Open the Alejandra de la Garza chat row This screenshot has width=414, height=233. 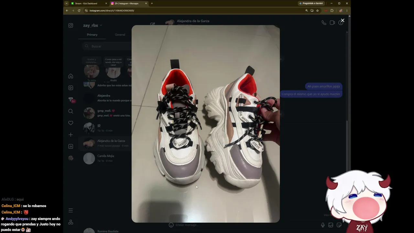(x=105, y=143)
